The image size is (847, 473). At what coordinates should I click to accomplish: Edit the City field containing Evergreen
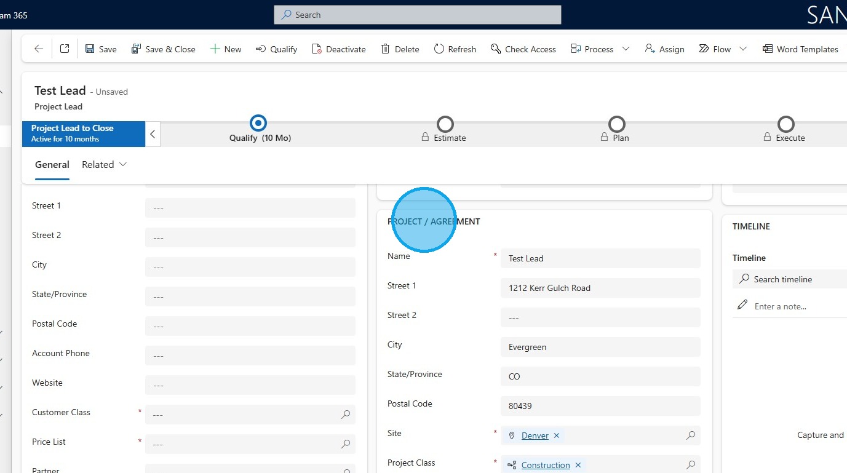[x=600, y=347]
